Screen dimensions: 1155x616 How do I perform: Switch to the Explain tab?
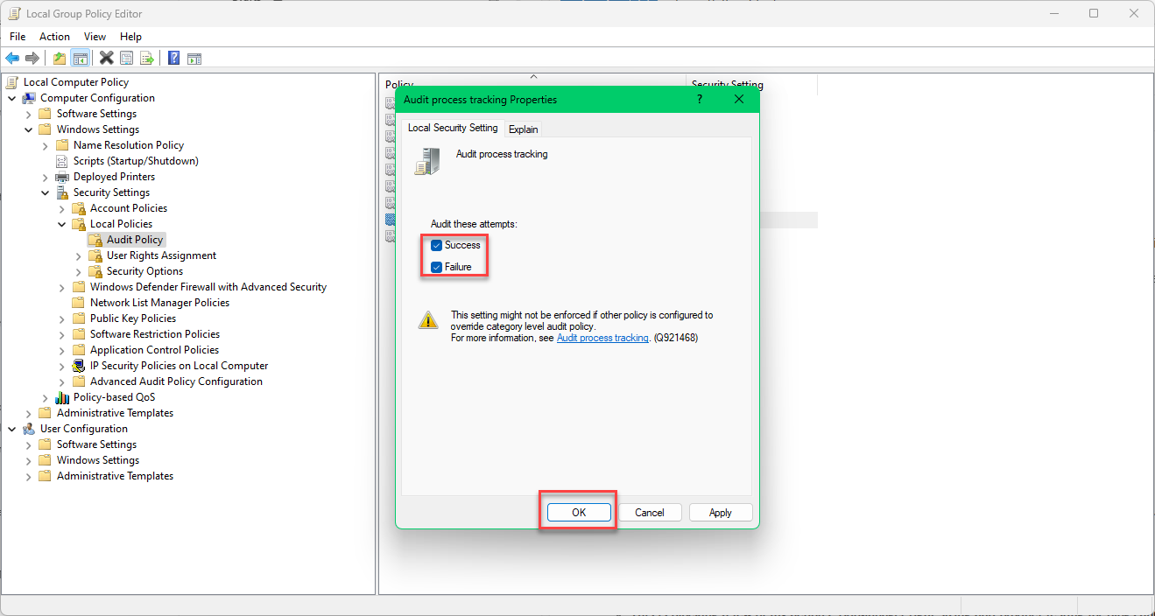click(x=523, y=129)
